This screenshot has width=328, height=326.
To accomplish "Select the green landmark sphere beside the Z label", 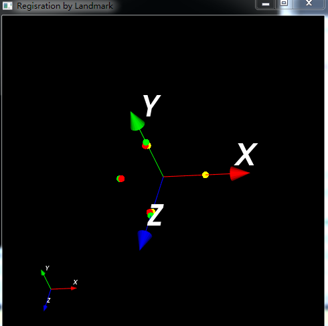I will 151,216.
